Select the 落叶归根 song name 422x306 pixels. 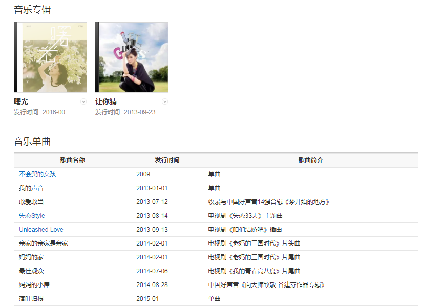click(31, 299)
